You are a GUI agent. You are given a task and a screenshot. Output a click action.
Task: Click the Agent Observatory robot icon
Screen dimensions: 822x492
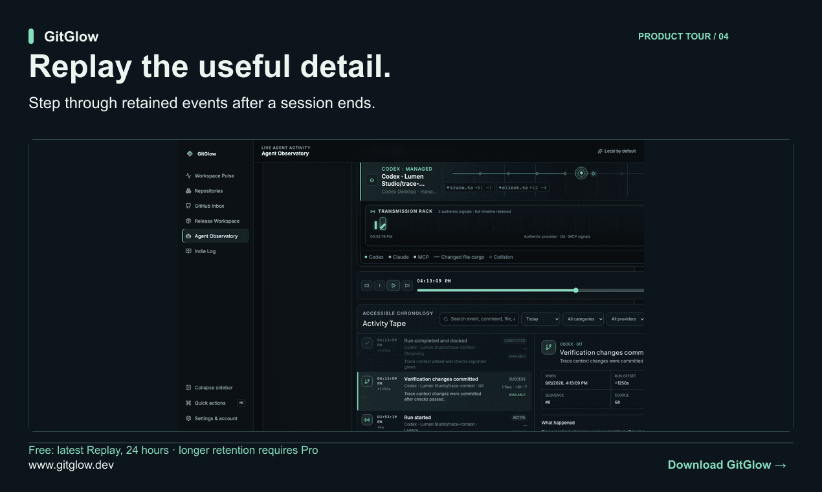coord(188,236)
